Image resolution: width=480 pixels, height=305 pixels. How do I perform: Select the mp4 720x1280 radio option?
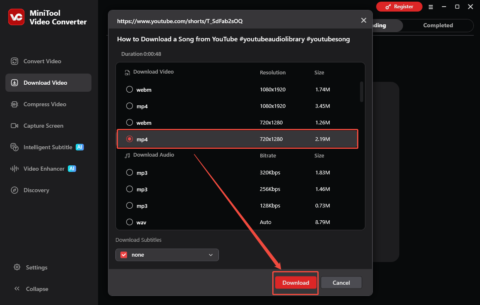130,139
